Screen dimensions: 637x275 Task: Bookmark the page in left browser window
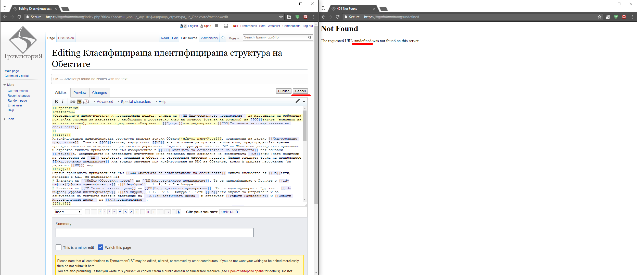(x=281, y=17)
